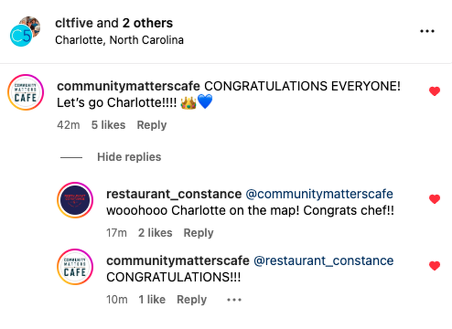Open the post options ellipsis menu
452x329 pixels.
tap(427, 30)
